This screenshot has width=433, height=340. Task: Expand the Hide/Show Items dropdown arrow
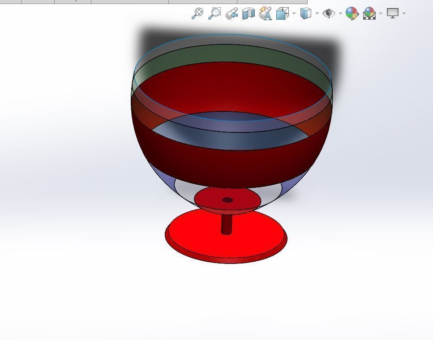340,13
